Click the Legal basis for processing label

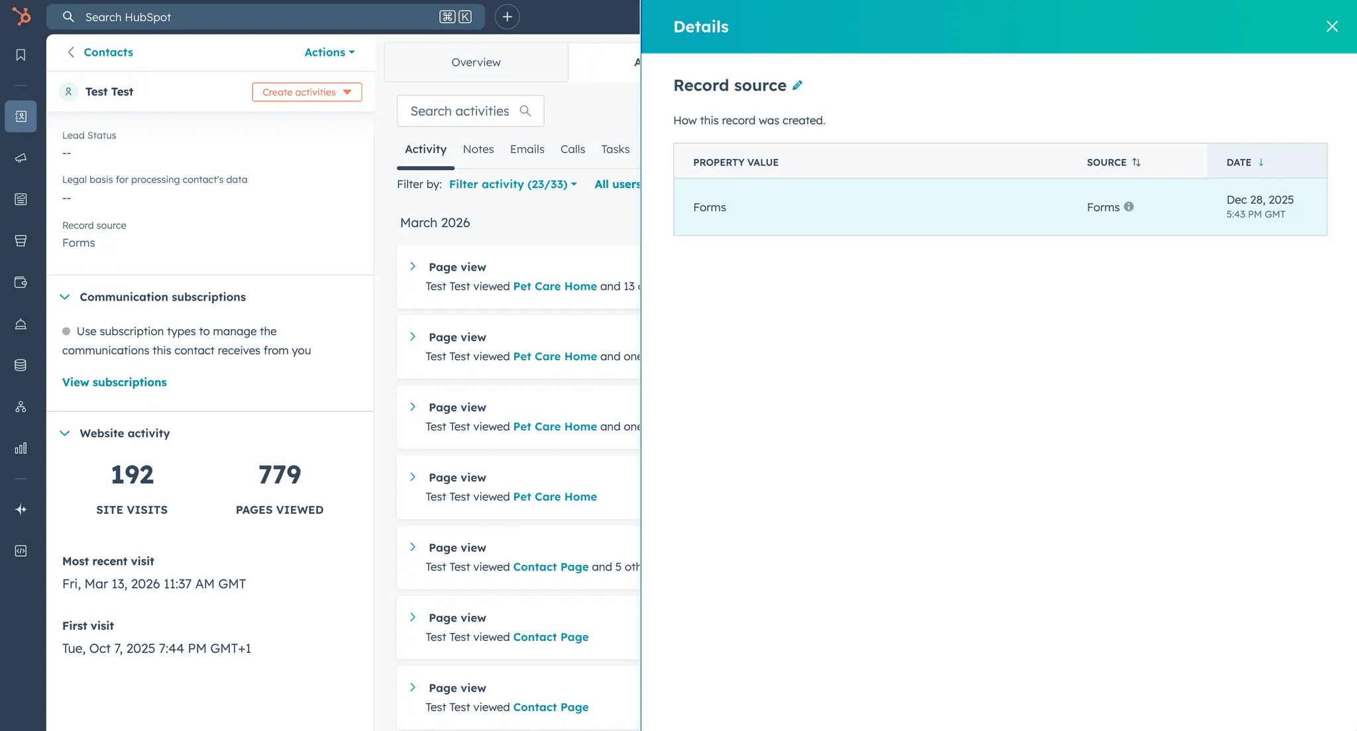coord(155,180)
